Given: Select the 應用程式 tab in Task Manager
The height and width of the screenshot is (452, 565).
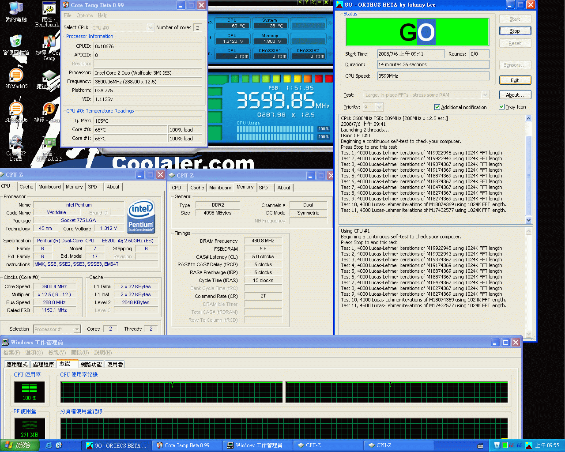Looking at the screenshot, I should tap(17, 364).
